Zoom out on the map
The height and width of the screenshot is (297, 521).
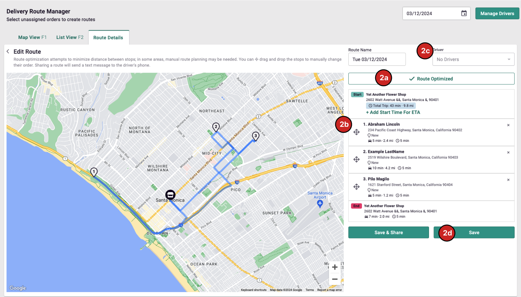(x=335, y=279)
